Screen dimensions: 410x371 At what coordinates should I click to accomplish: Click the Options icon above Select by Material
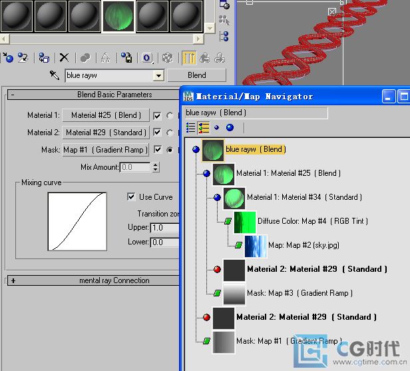[224, 4]
